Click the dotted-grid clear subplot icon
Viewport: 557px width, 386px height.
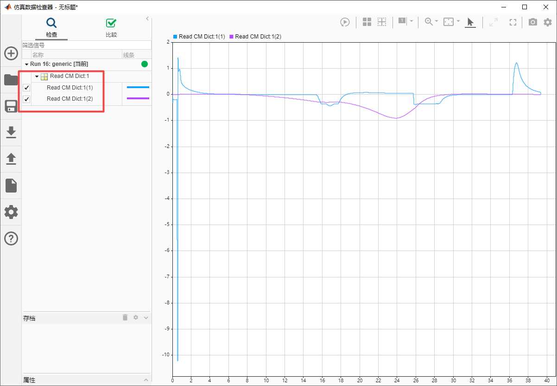click(382, 22)
